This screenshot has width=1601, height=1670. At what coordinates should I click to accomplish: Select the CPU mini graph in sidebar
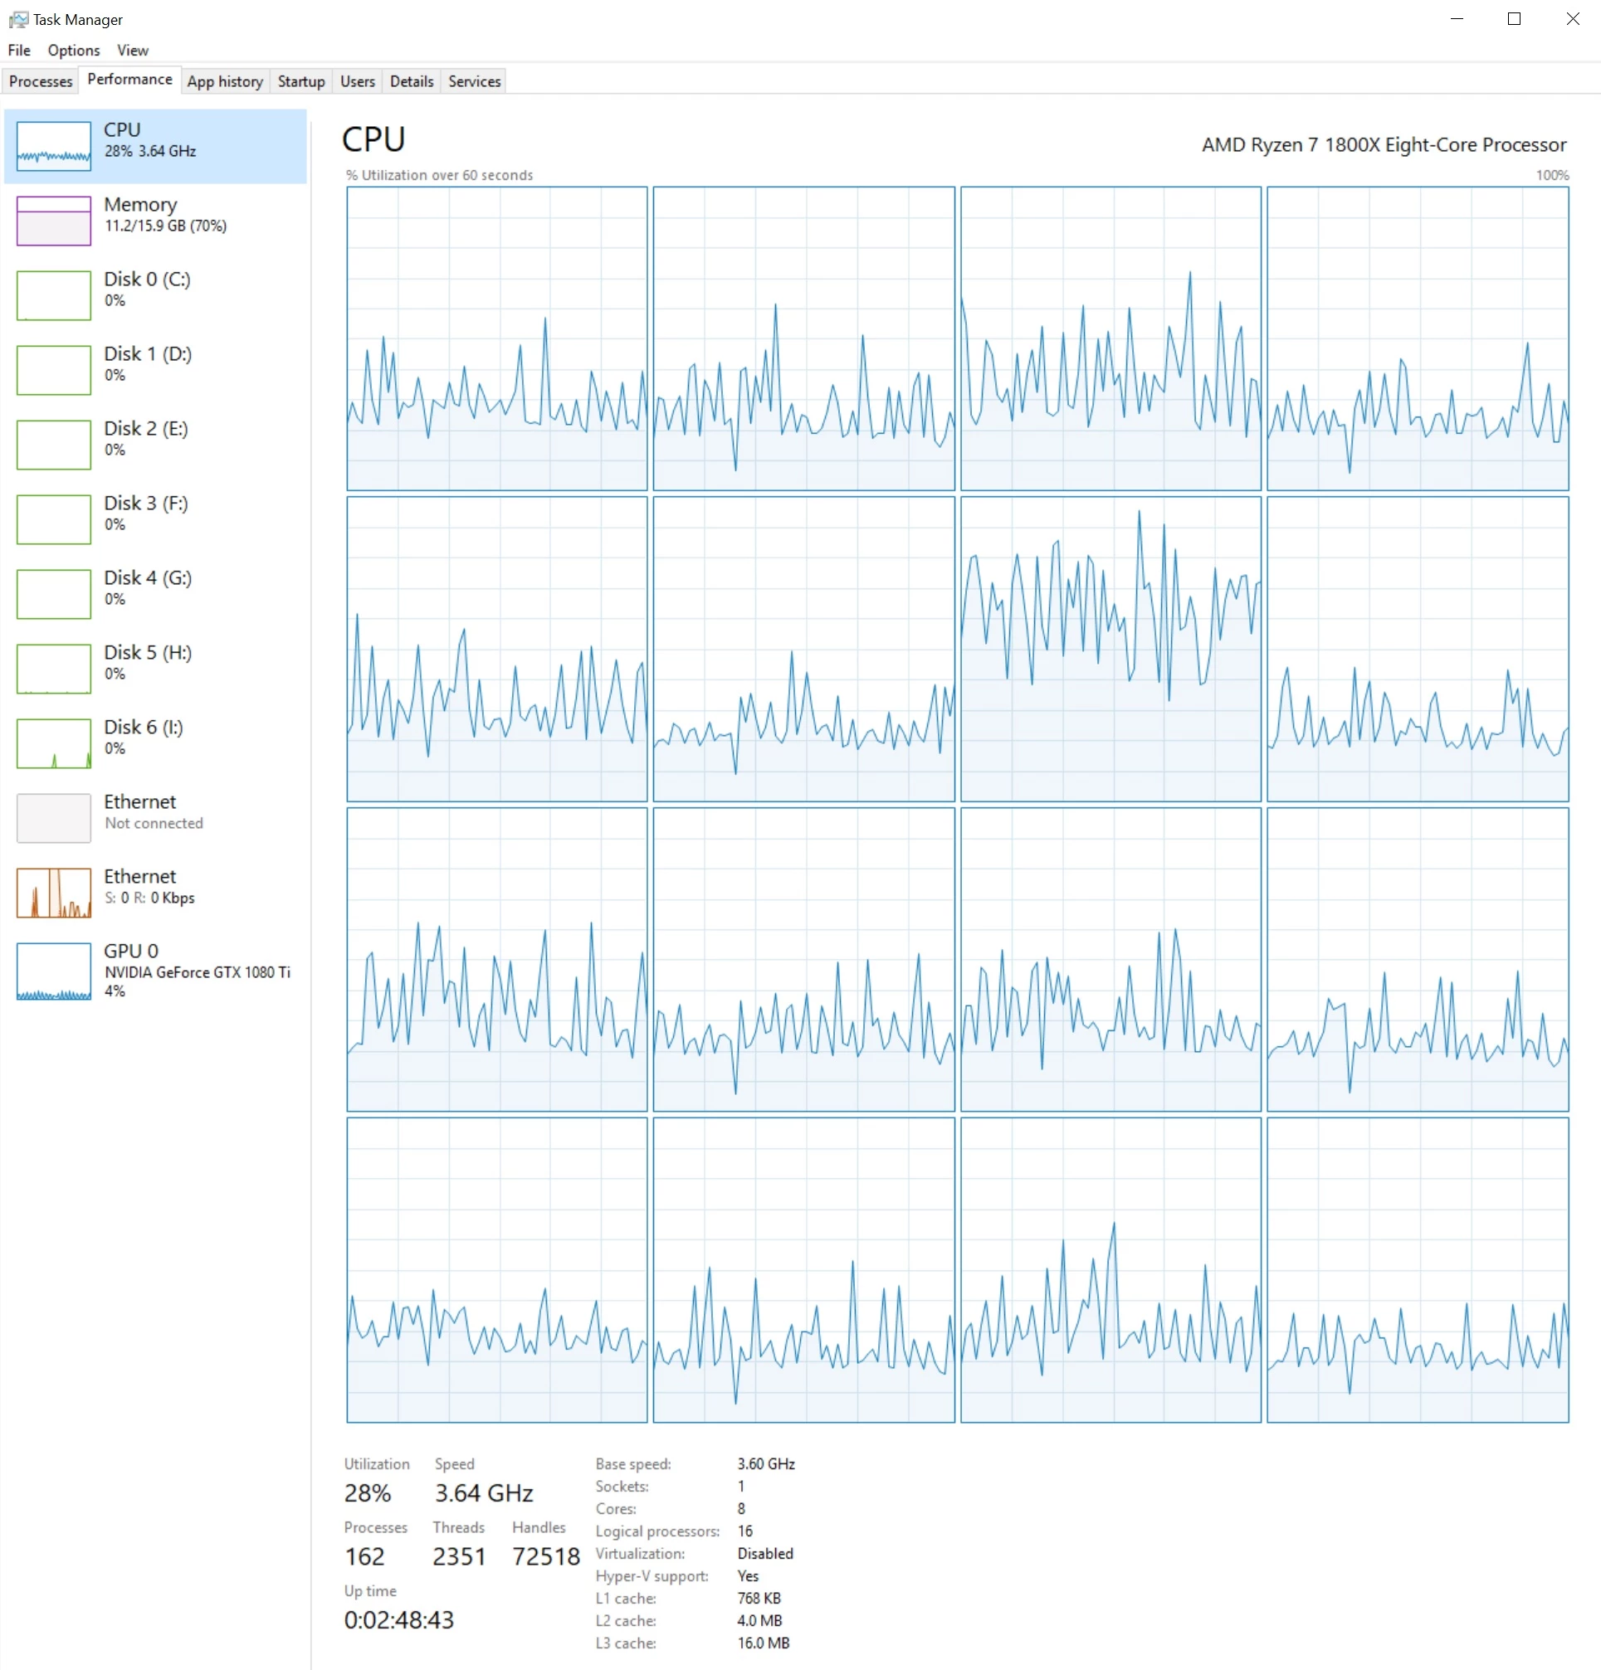coord(54,147)
